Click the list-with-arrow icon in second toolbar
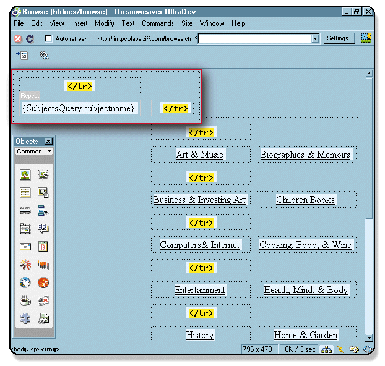This screenshot has width=385, height=366. click(x=22, y=55)
